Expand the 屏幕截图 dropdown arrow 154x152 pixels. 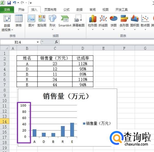[x=78, y=29]
